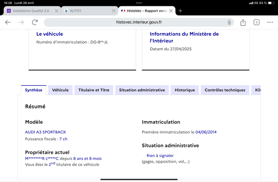The width and height of the screenshot is (278, 182).
Task: Click the Rien à signaler status
Action: [x=160, y=156]
